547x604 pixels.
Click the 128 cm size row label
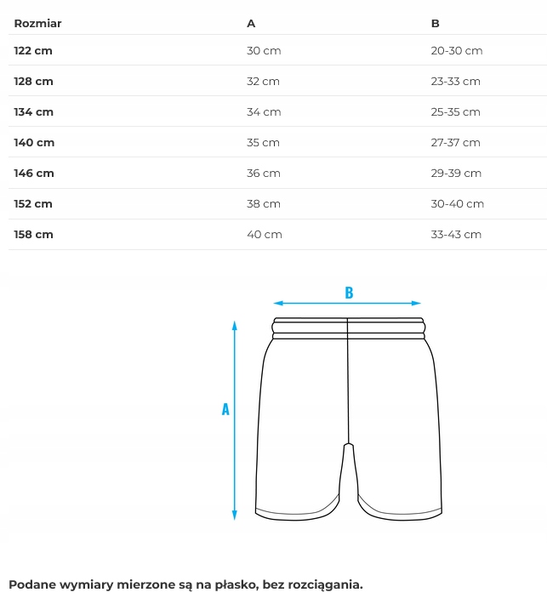[x=33, y=81]
